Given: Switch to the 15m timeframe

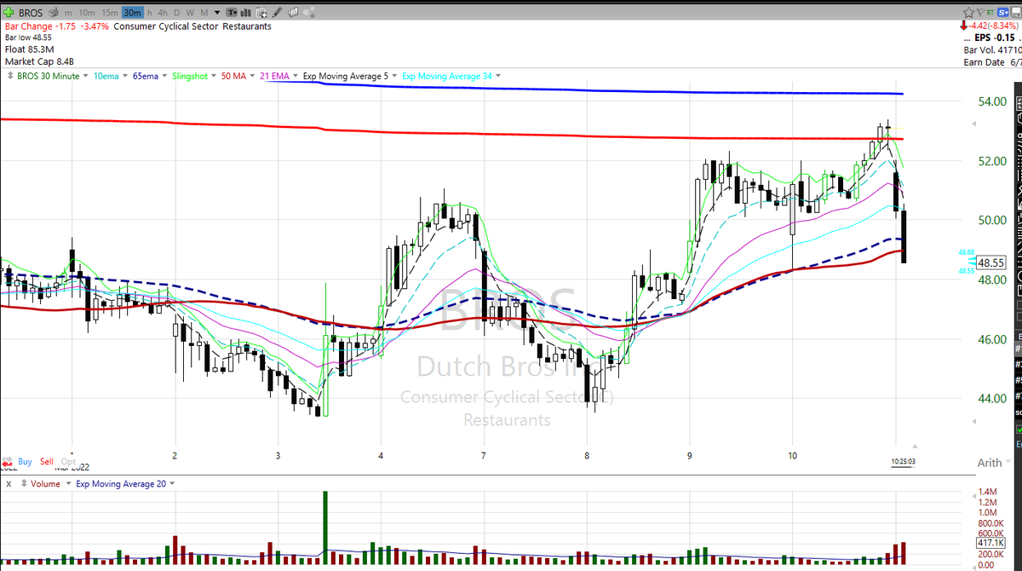Looking at the screenshot, I should point(110,13).
